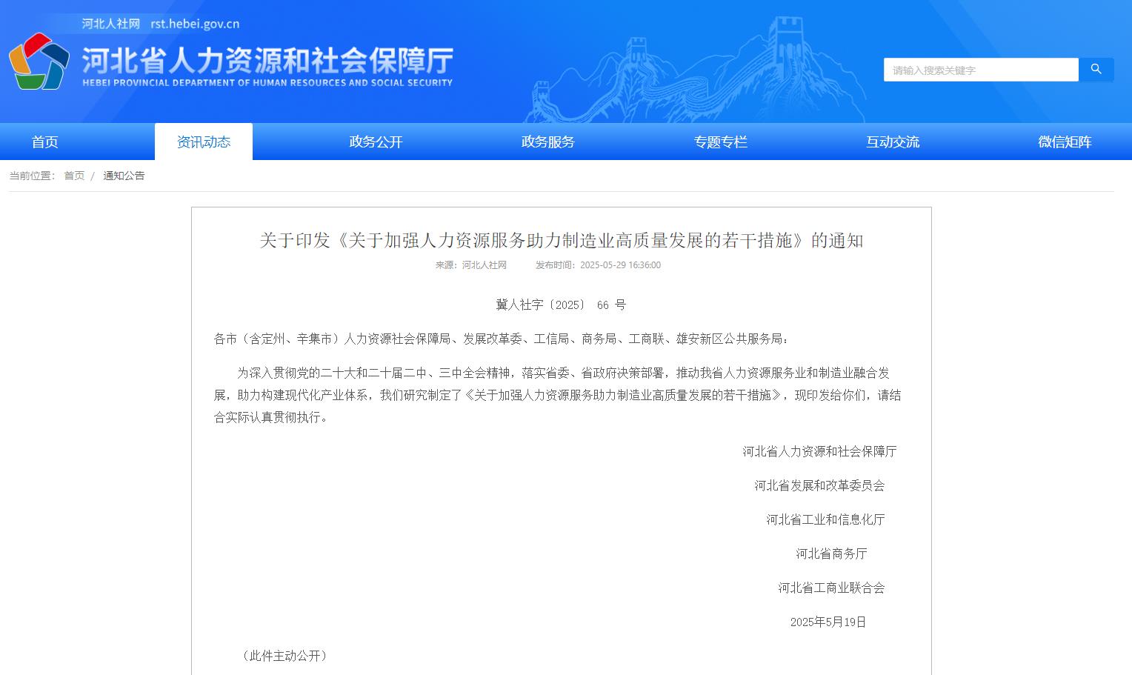Click the colorful Hebei HRSS logo emblem

point(39,61)
